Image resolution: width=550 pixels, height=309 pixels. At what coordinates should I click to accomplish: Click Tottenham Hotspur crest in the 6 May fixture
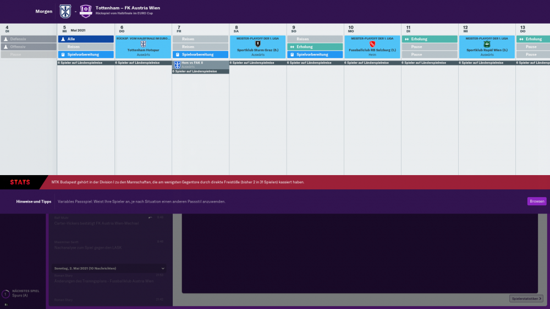[143, 44]
